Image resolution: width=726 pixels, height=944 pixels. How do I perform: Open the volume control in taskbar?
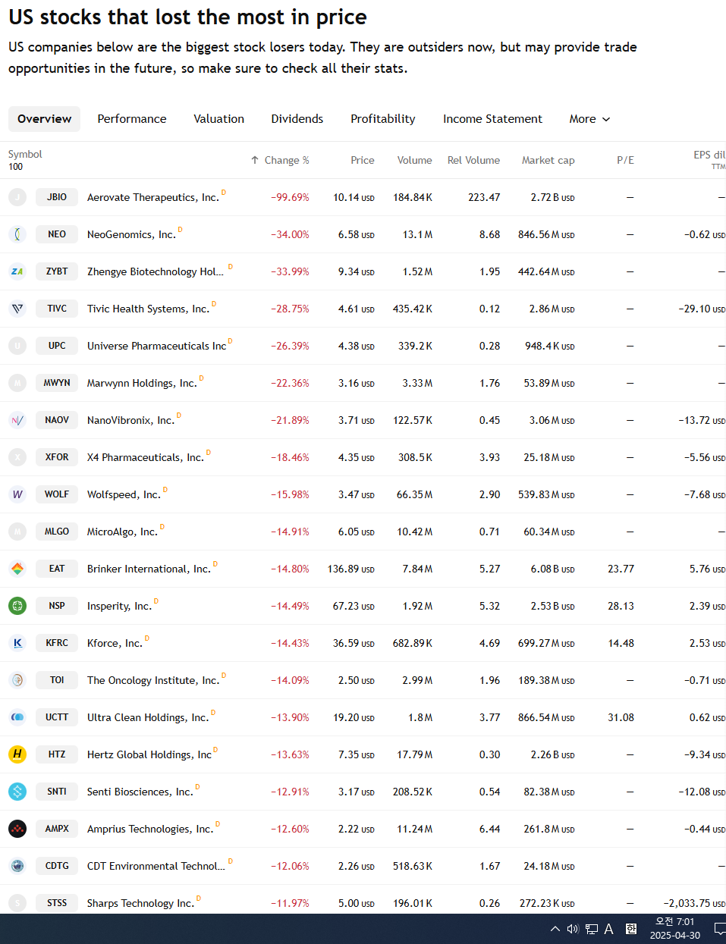pyautogui.click(x=573, y=929)
